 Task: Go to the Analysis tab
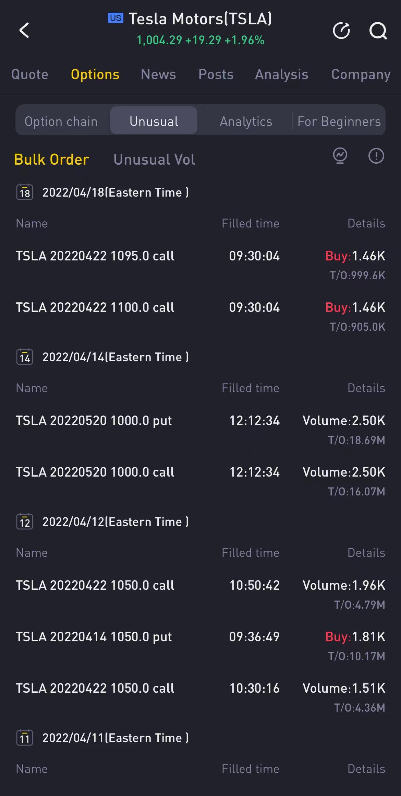click(281, 74)
